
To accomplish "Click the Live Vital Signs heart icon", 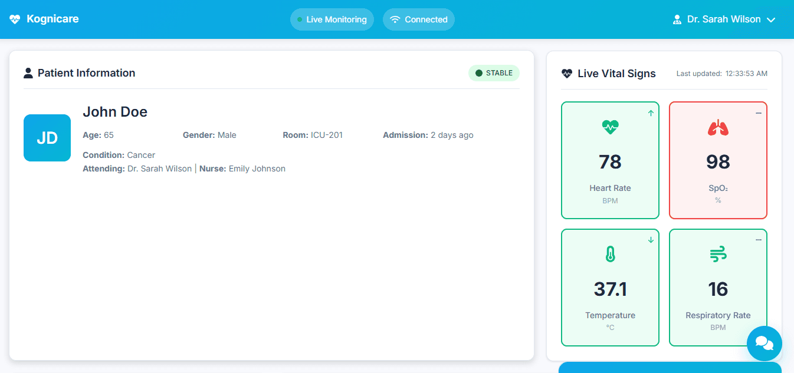I will [567, 74].
